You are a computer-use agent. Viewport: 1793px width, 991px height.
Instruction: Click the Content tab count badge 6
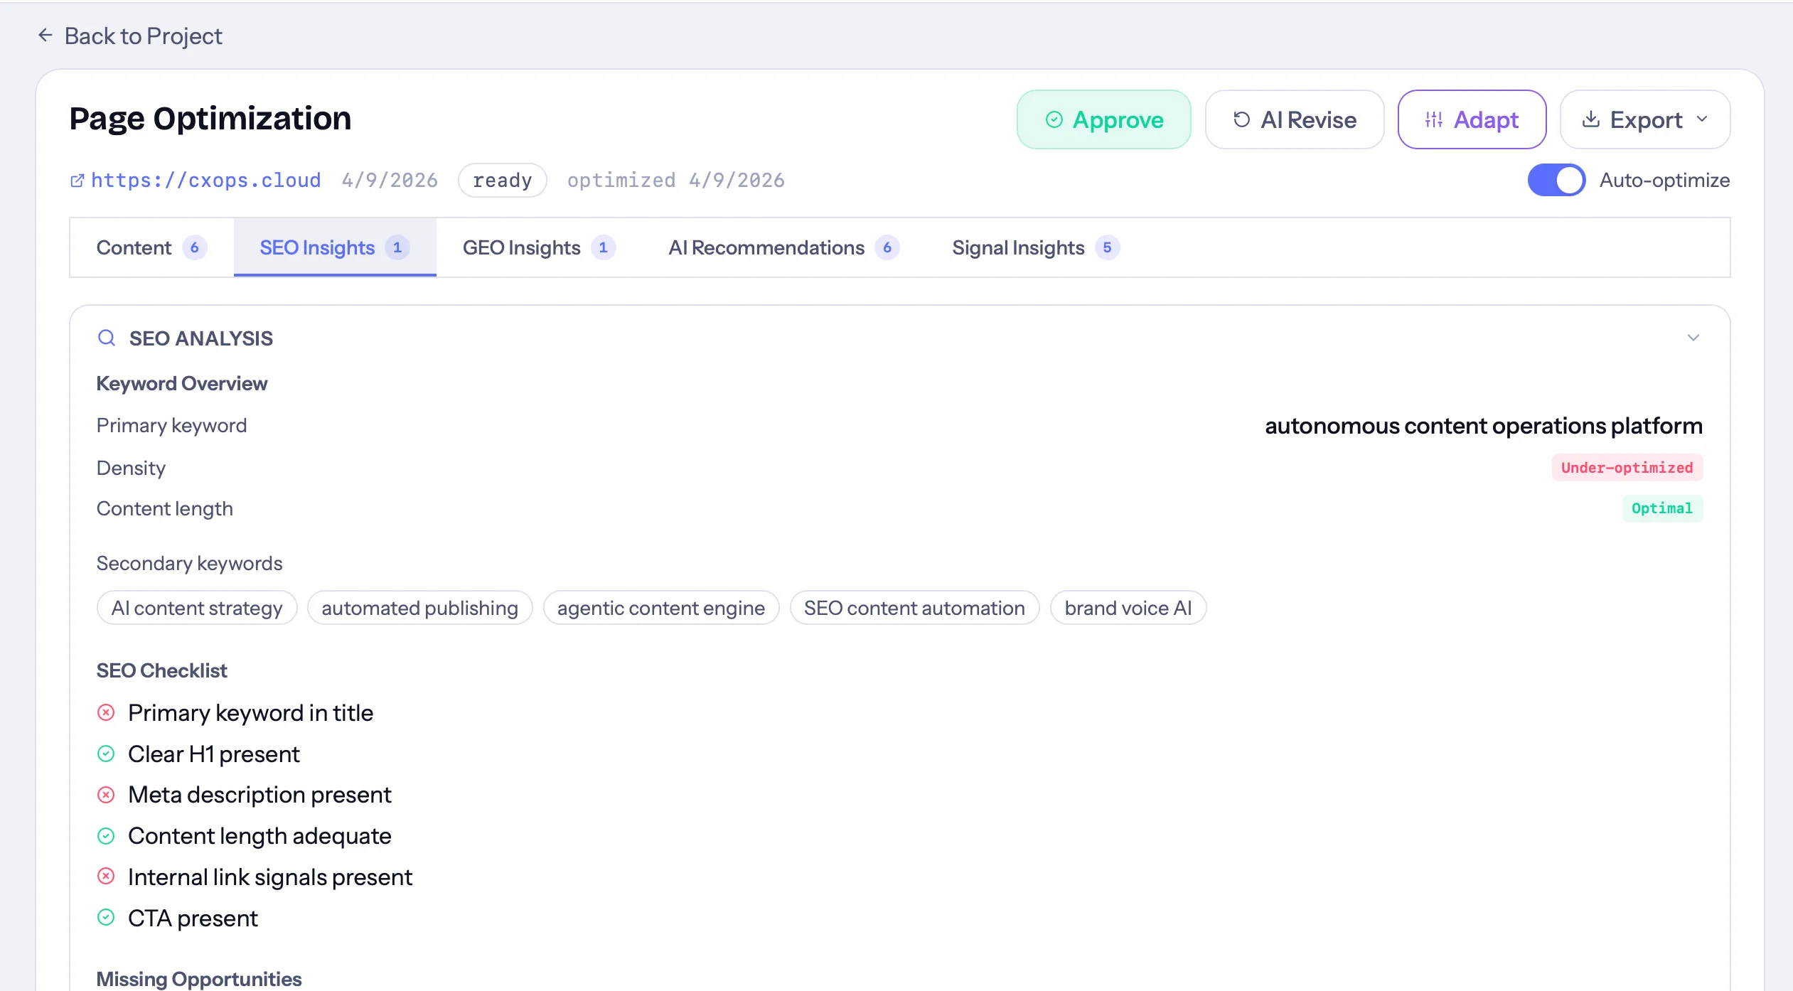194,247
